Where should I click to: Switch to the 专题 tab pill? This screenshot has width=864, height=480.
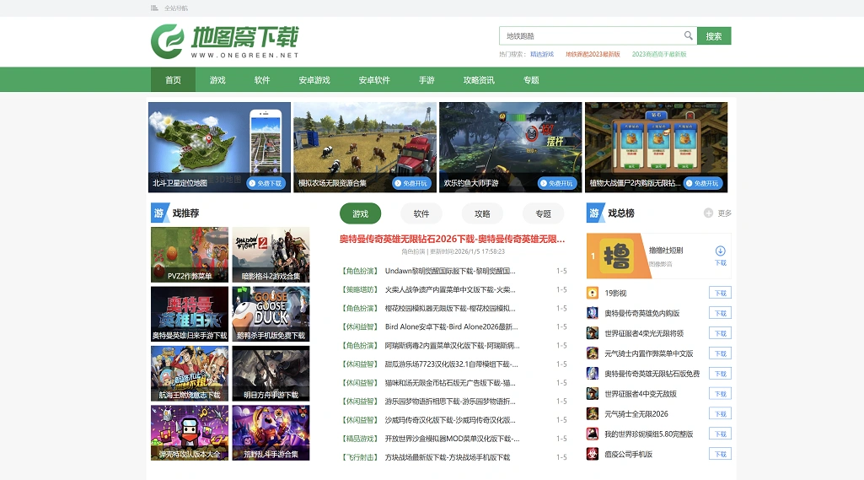(x=544, y=213)
